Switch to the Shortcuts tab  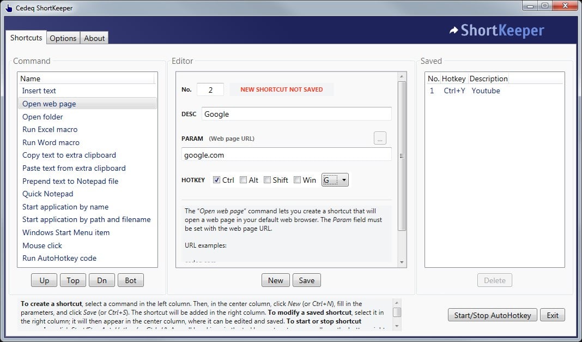pyautogui.click(x=26, y=38)
